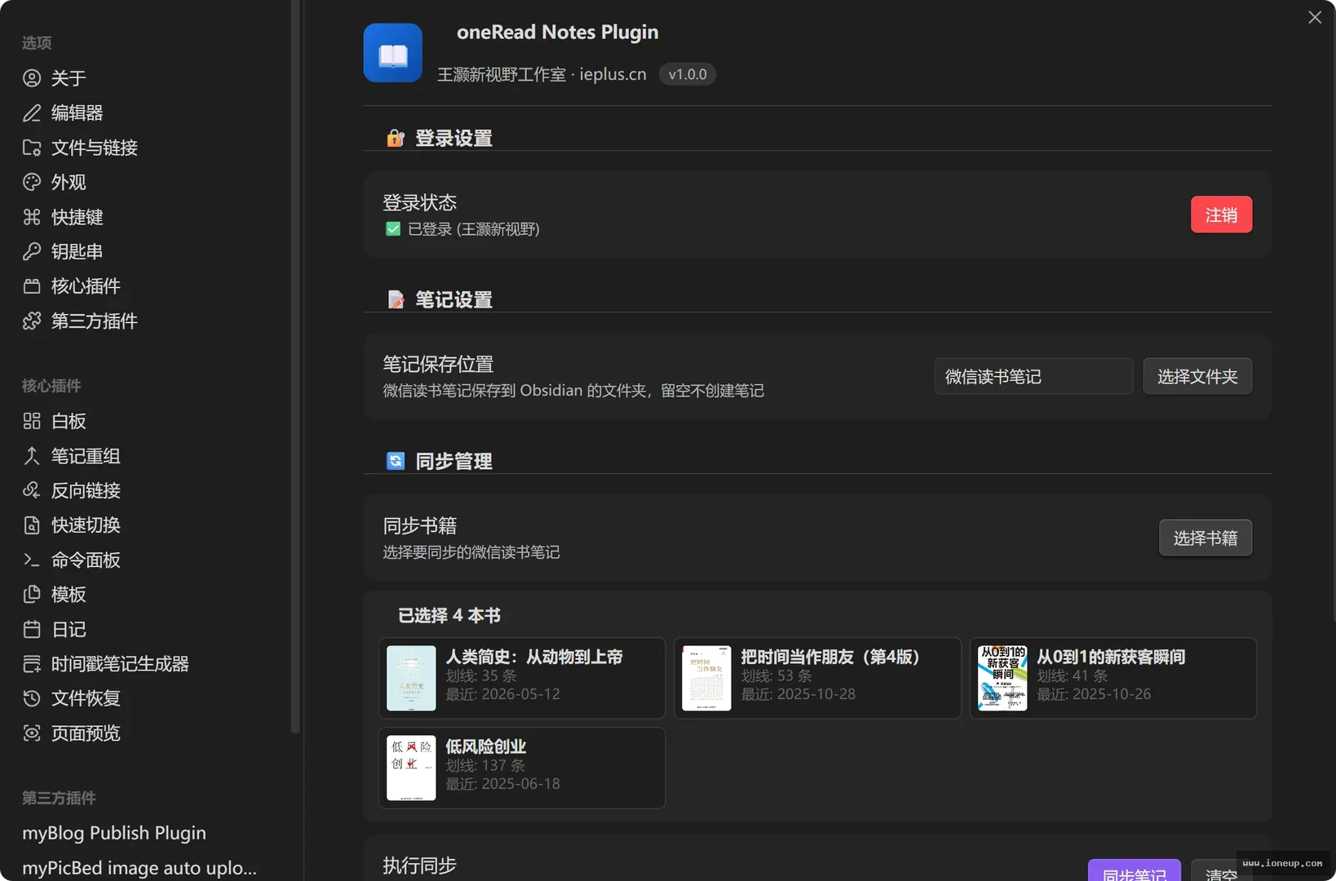The image size is (1336, 881).
Task: Click the 命令面板 terminal icon
Action: [x=32, y=560]
